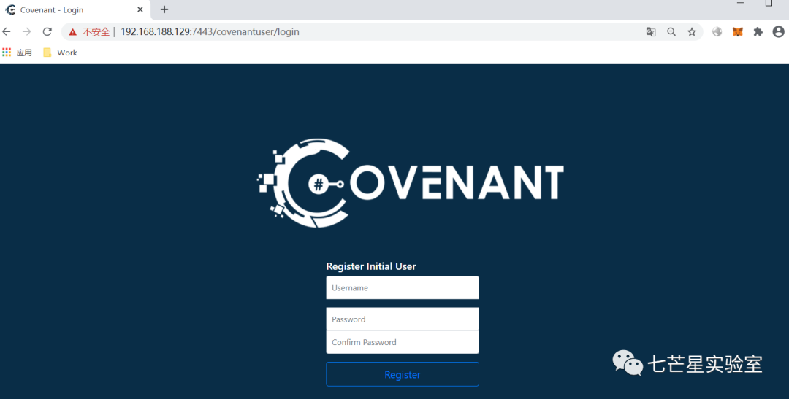Open the extensions puzzle-piece menu
789x399 pixels.
758,31
